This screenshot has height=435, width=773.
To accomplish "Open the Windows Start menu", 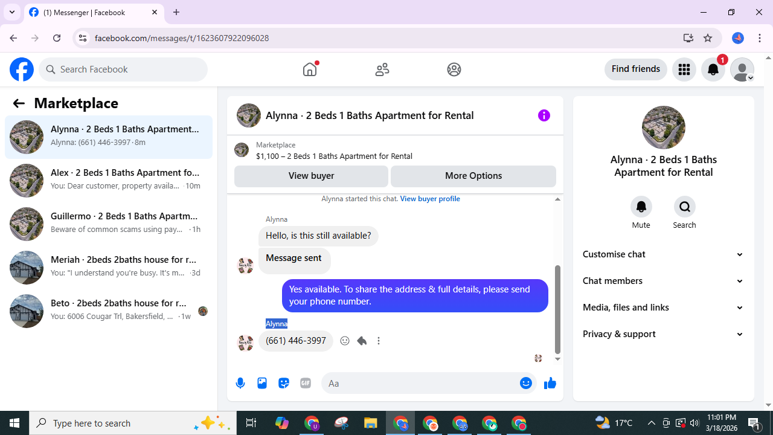I will point(14,423).
